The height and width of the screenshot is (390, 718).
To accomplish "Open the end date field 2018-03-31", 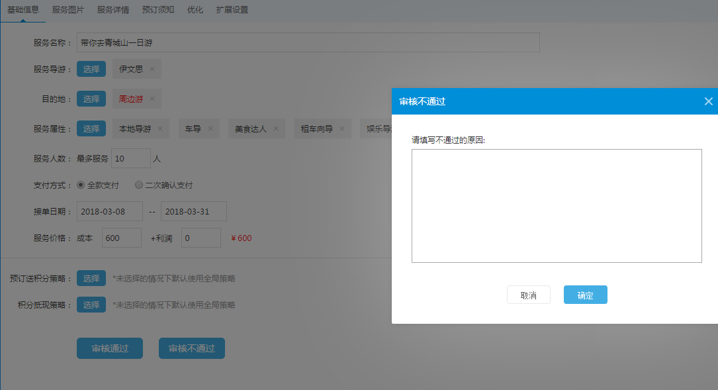I will click(193, 211).
